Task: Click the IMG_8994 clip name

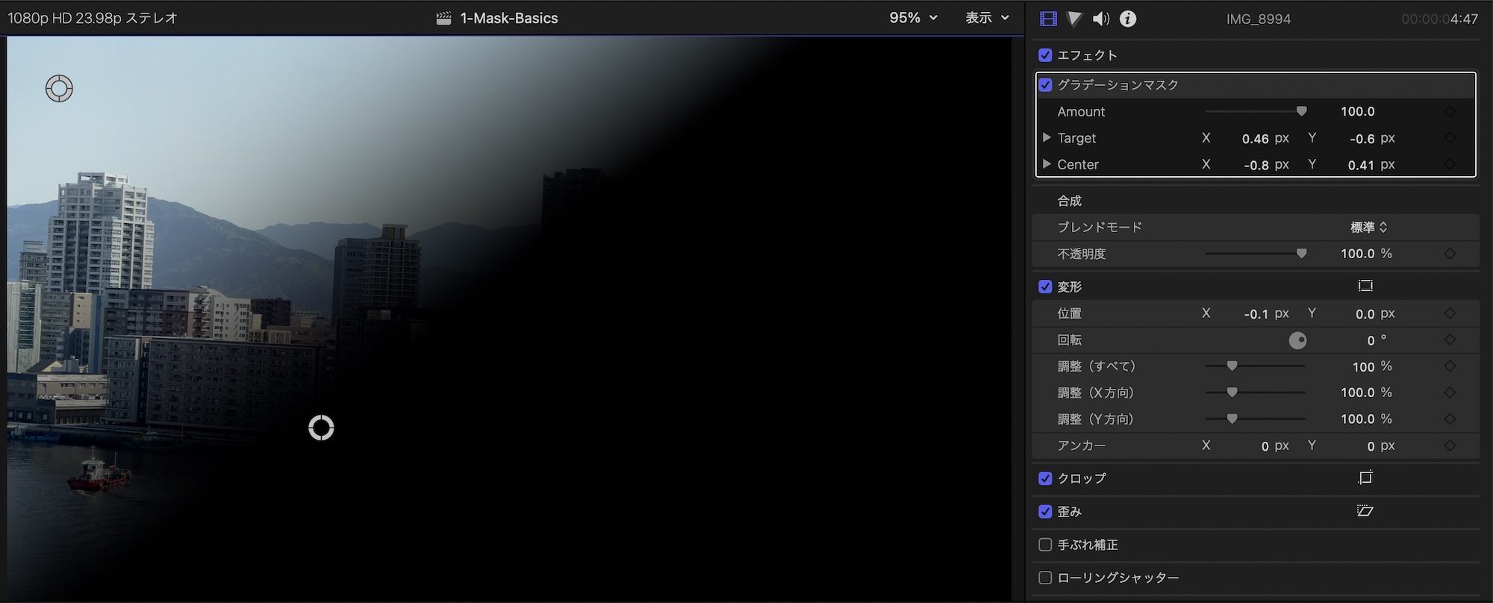Action: coord(1259,19)
